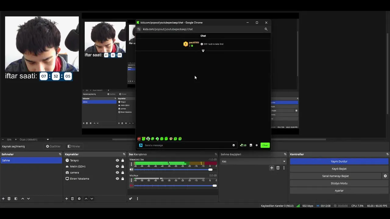The height and width of the screenshot is (219, 390).
Task: Open the Mic/Aux options with three dots
Action: click(x=131, y=180)
